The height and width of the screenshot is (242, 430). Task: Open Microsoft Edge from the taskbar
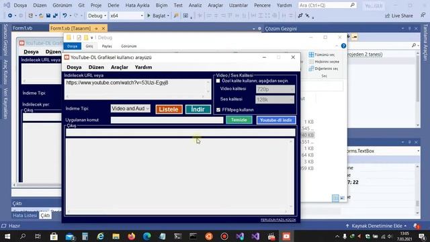pos(146,236)
